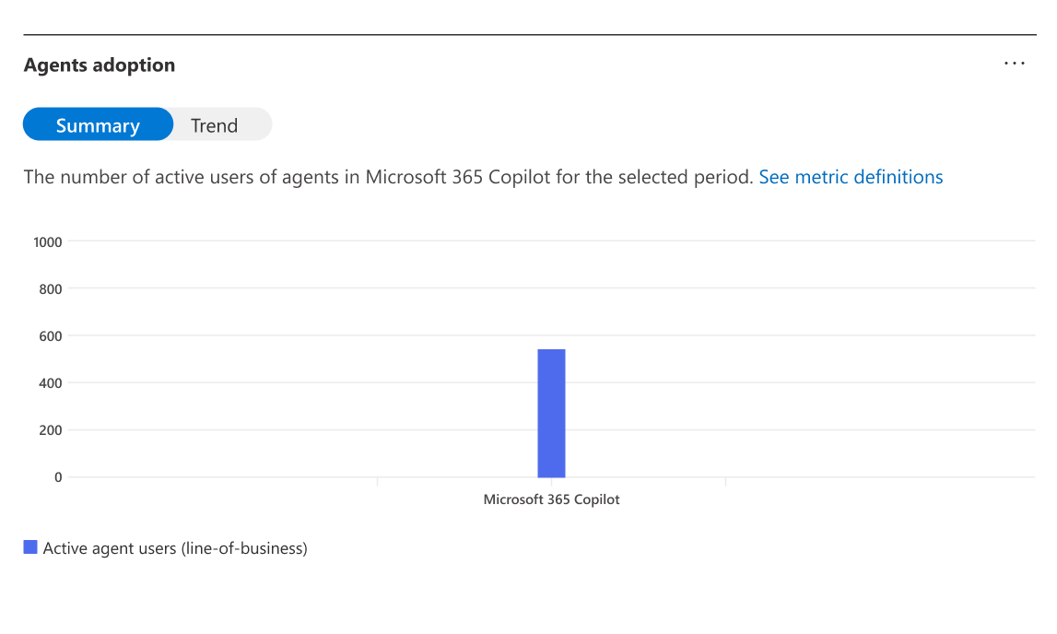1057x634 pixels.
Task: Click the 0 y-axis label
Action: [58, 476]
